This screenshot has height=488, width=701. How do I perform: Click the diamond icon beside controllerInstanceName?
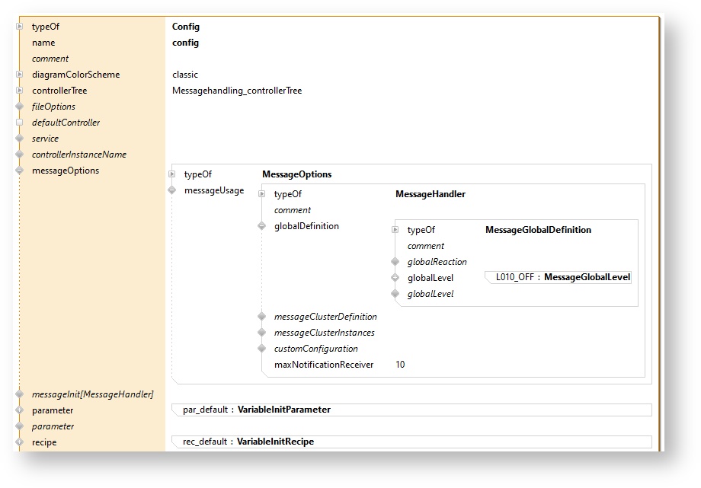pos(19,155)
